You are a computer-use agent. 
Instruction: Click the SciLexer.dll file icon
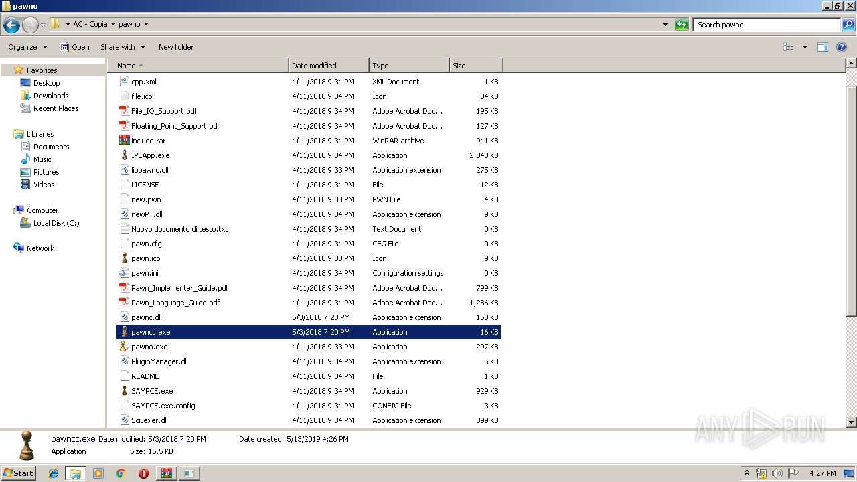[x=124, y=420]
